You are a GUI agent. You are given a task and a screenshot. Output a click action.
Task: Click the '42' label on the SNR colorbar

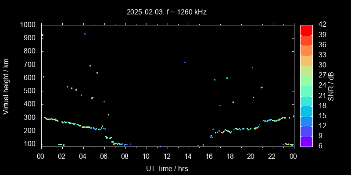point(321,25)
